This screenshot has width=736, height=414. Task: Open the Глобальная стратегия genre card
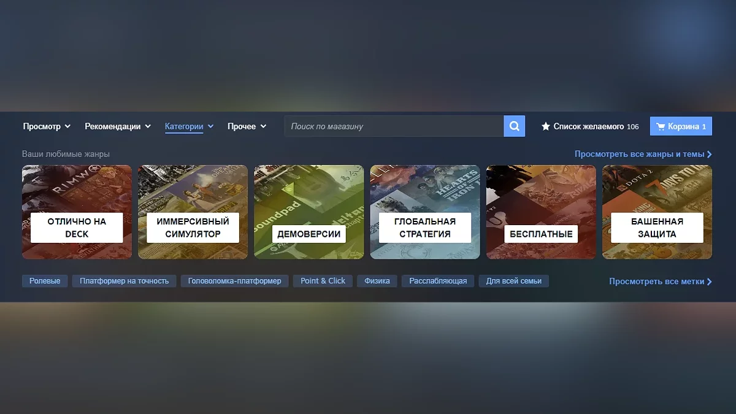pos(425,212)
